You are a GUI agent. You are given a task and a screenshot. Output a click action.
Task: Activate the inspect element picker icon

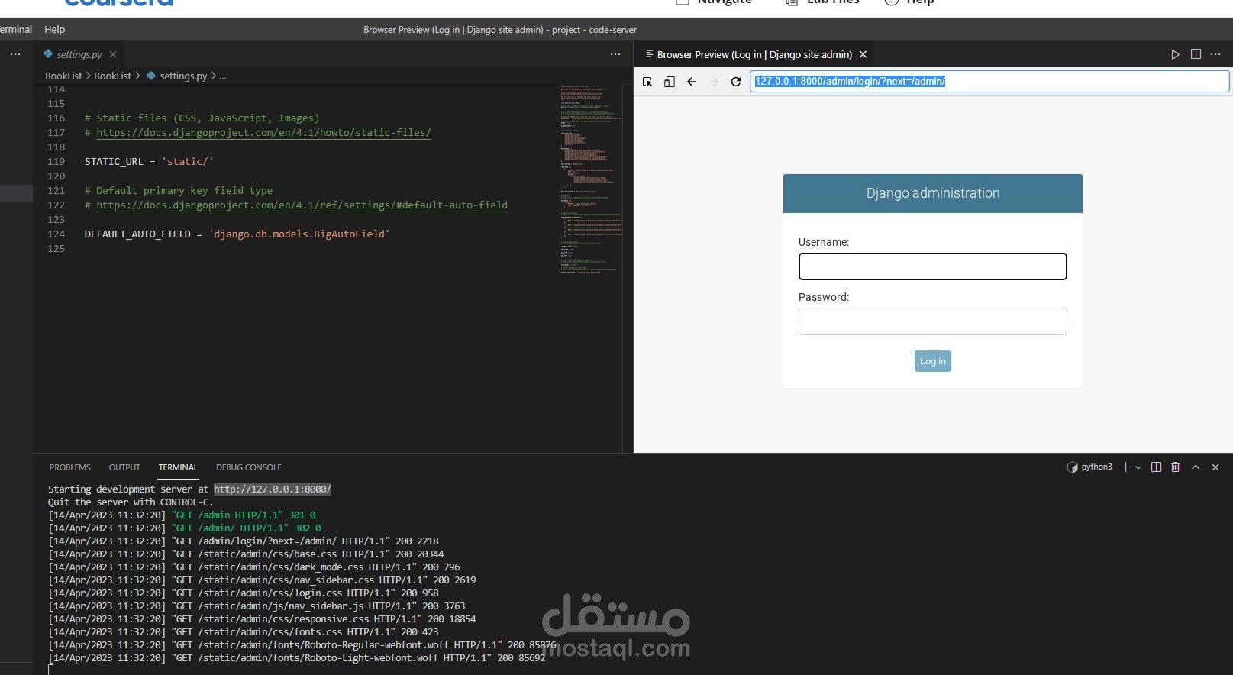pos(647,82)
